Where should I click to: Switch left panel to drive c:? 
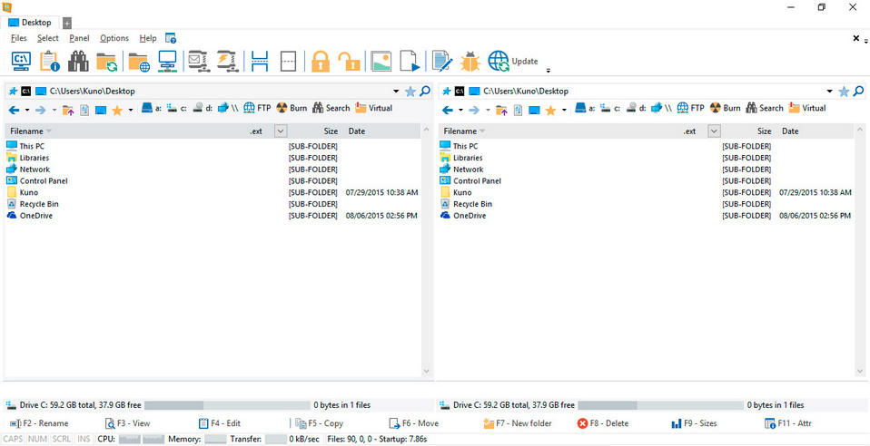(176, 109)
